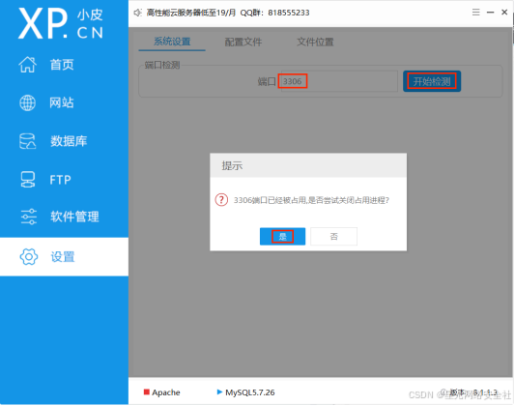Click MySQL5.7.26 status label
515x406 pixels.
click(x=250, y=392)
